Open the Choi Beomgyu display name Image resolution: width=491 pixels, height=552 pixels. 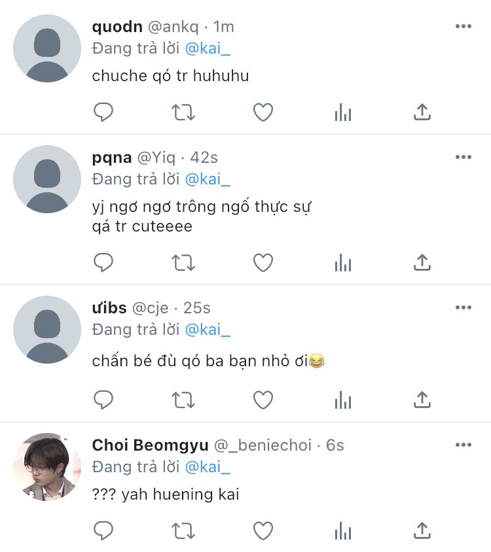click(150, 445)
